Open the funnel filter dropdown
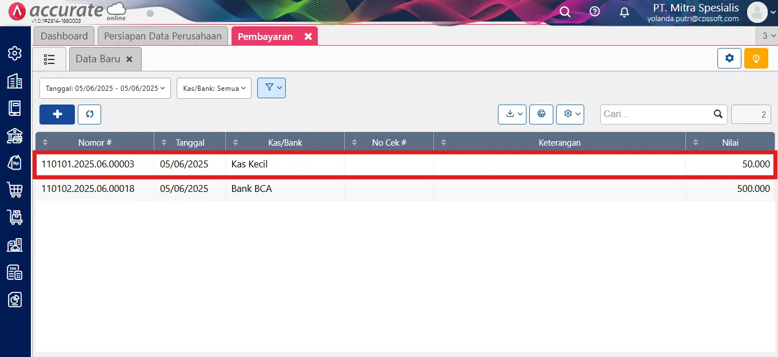Viewport: 778px width, 357px height. [x=272, y=88]
